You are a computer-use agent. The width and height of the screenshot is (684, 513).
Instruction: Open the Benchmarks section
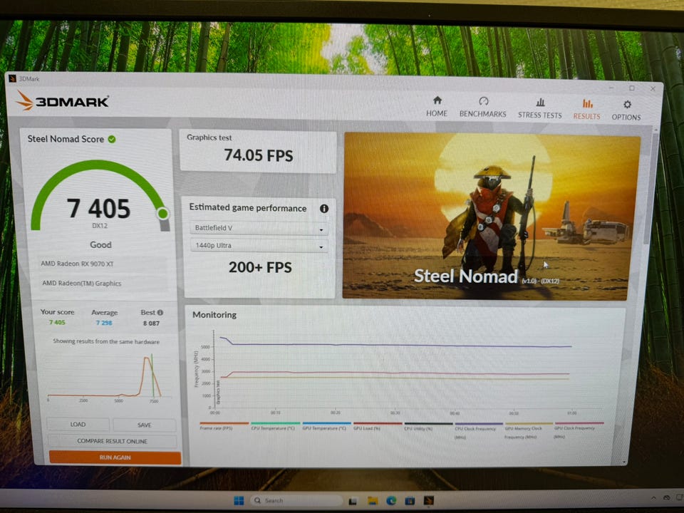click(x=482, y=108)
